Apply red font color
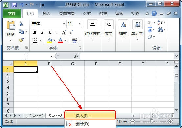Screen dimensions: 182x128 click(x=60, y=40)
